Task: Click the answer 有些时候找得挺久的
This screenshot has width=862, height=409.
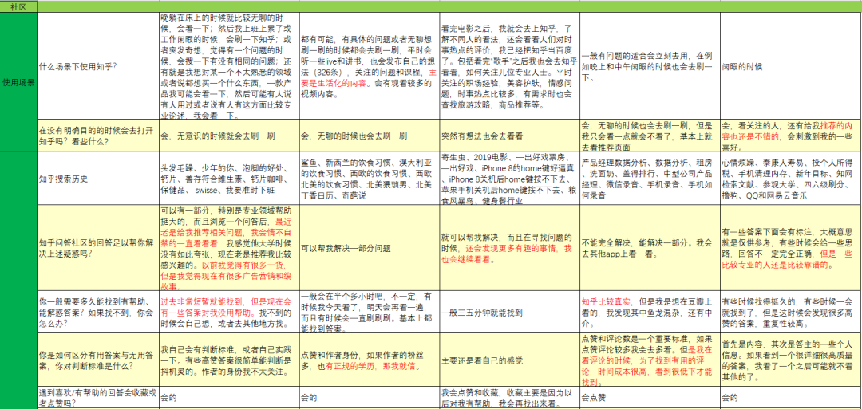Action: [x=791, y=313]
